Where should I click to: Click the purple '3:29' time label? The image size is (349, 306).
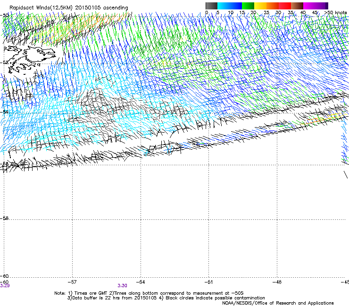(5, 286)
